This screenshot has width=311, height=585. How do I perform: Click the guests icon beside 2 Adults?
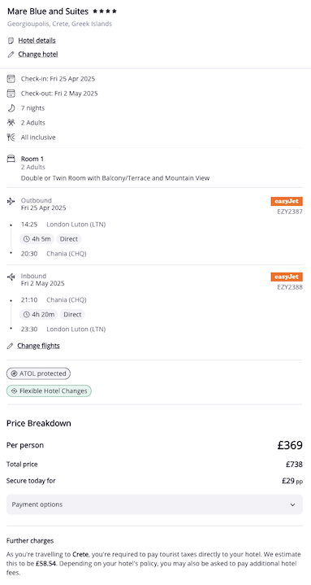coord(11,122)
